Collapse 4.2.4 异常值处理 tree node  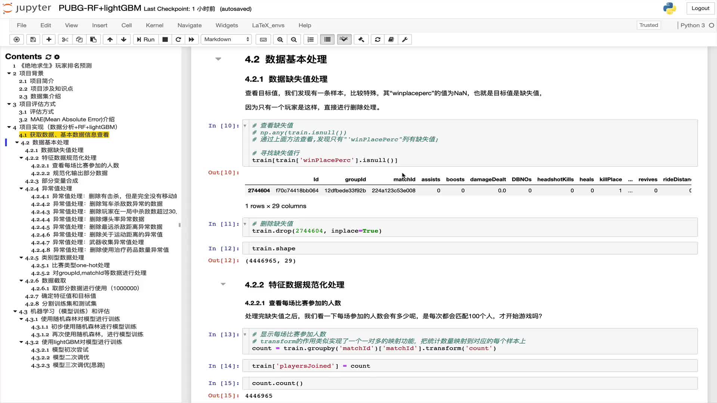(21, 188)
